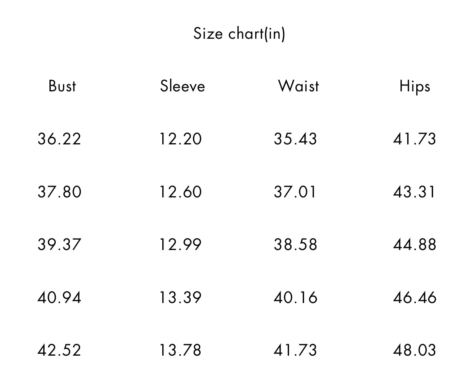Select the Hips column header
This screenshot has height=379, width=463.
(415, 87)
